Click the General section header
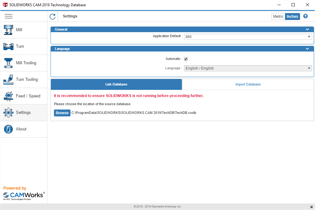Viewport: 315px width, 210px height. [x=182, y=29]
